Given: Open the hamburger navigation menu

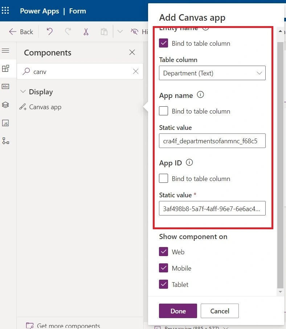Looking at the screenshot, I should point(5,51).
